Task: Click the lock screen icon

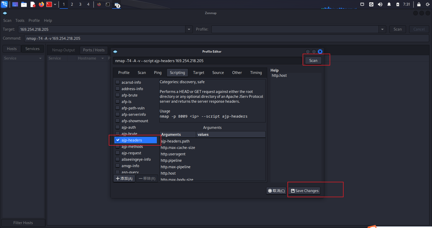Action: (419, 4)
